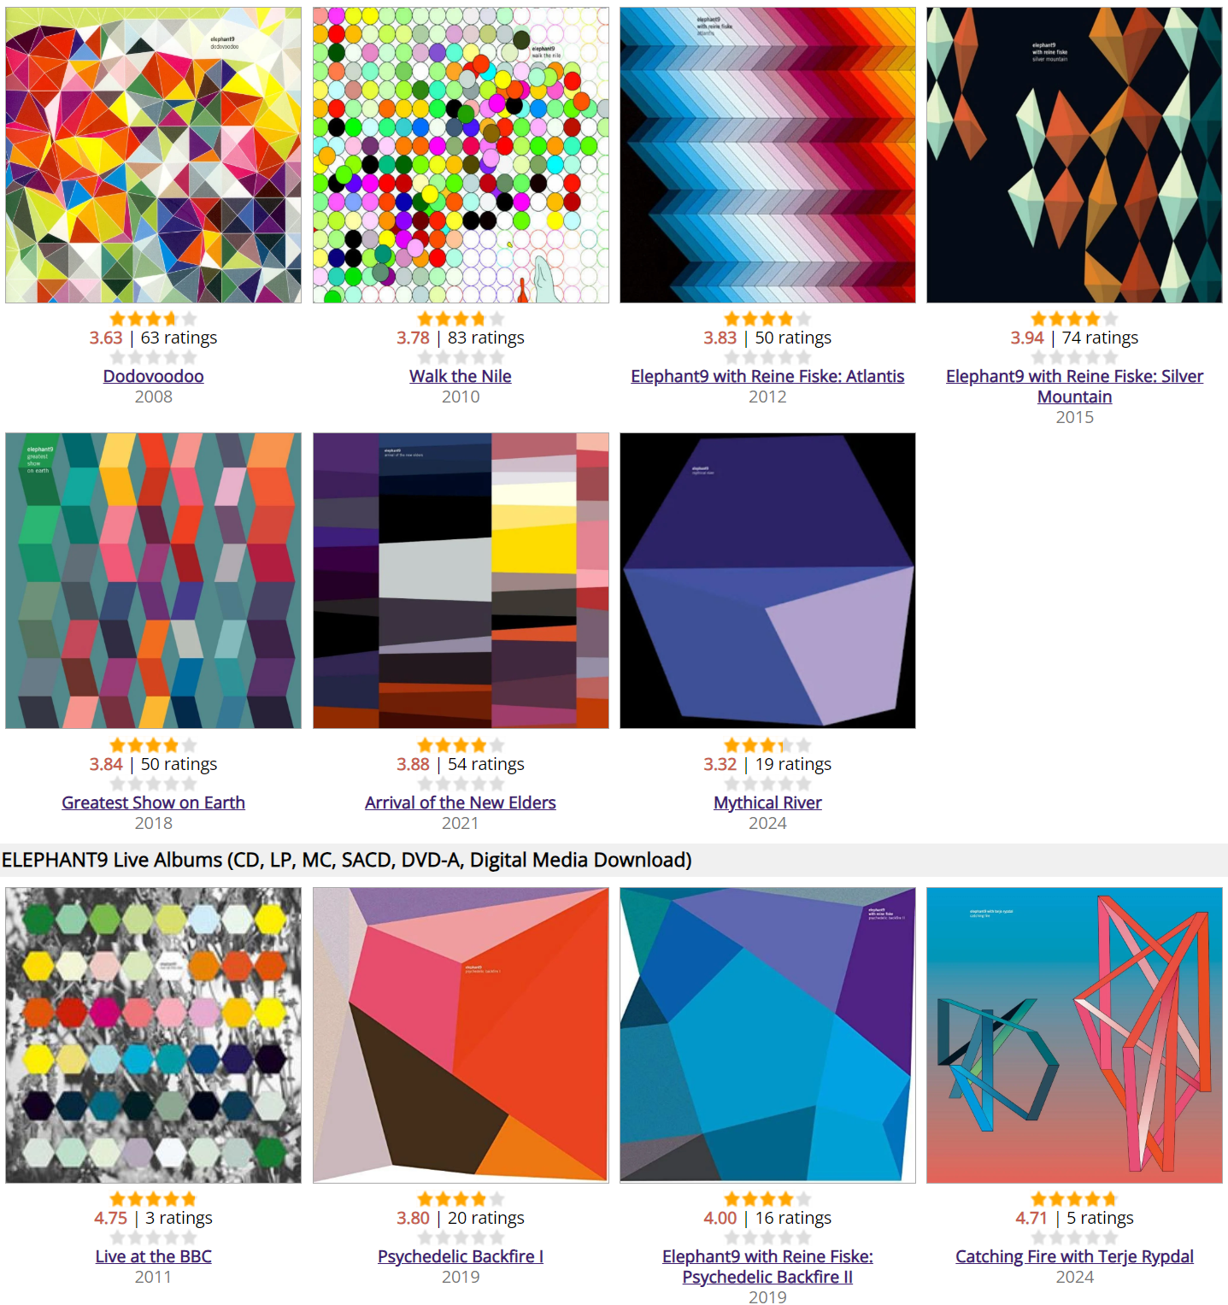The width and height of the screenshot is (1228, 1305).
Task: Follow the Walk the Nile title link
Action: (461, 376)
